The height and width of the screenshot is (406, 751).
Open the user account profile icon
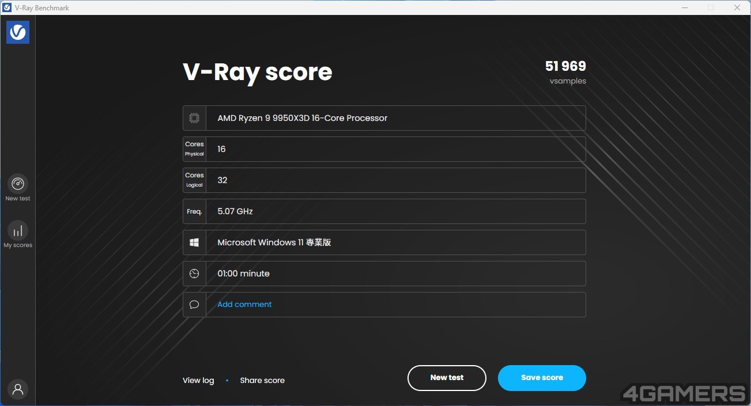pyautogui.click(x=18, y=389)
